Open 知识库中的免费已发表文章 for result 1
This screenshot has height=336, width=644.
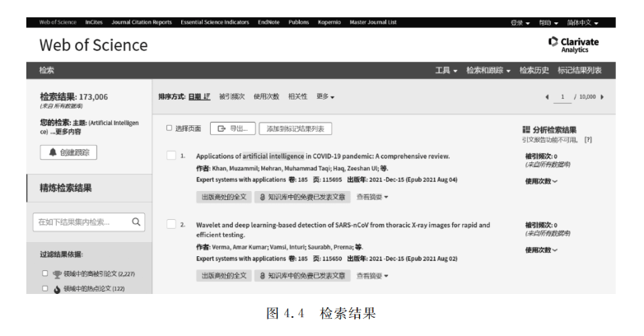coord(302,197)
